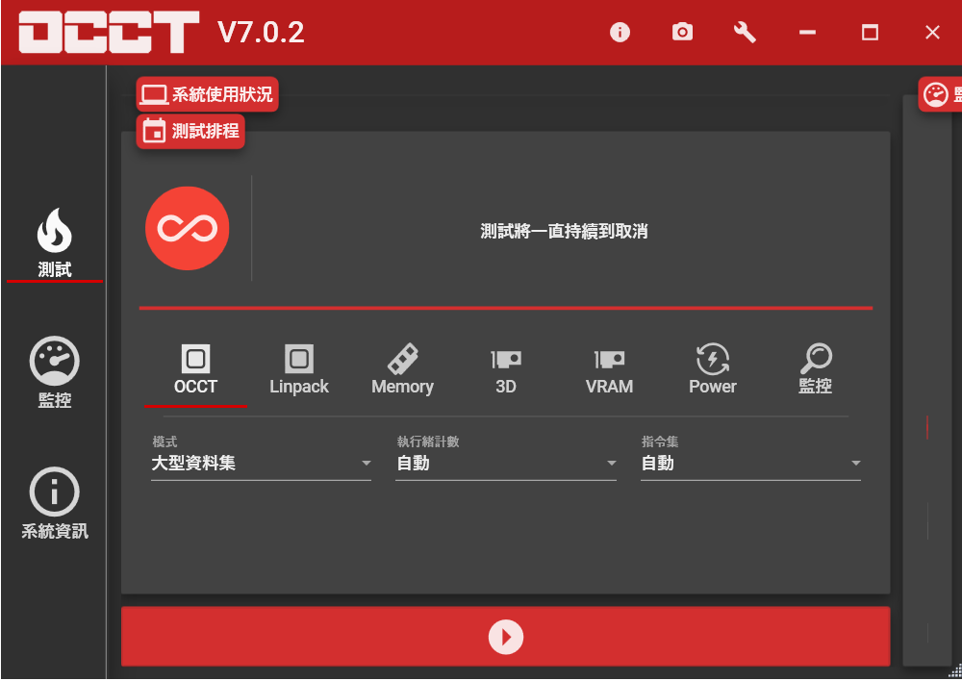Viewport: 962px width, 681px height.
Task: Choose the Memory test icon
Action: tap(402, 370)
